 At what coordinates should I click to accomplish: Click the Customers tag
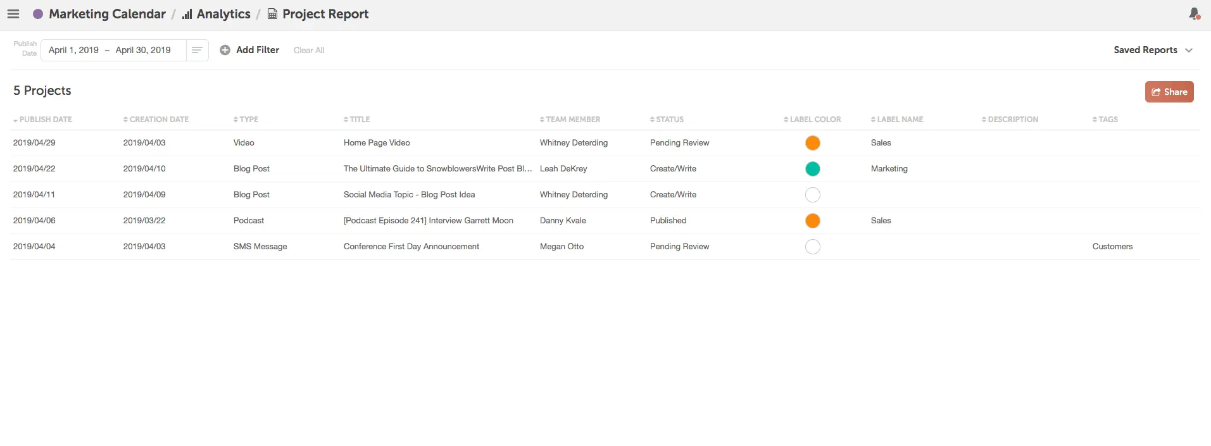pos(1112,247)
